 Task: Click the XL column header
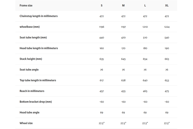coord(167,5)
